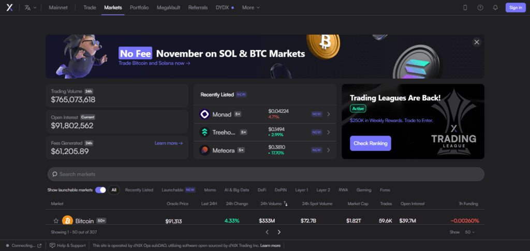Expand the More menu
This screenshot has height=251, width=530.
click(x=251, y=8)
